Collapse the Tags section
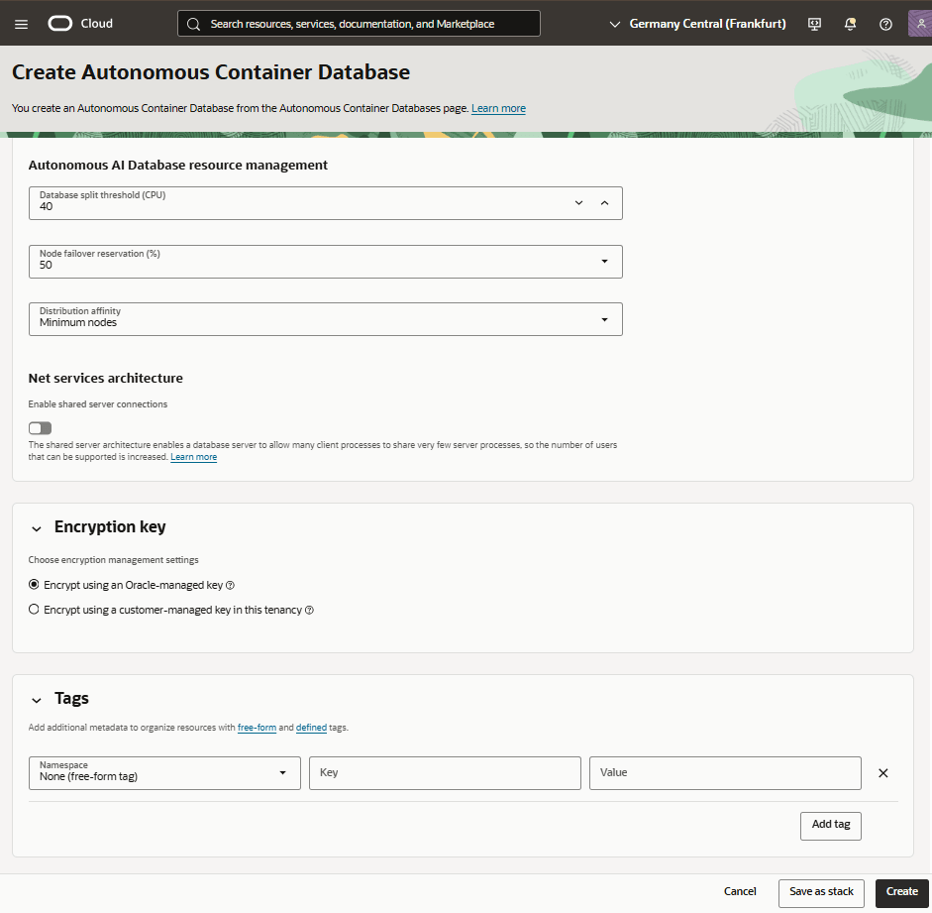Screen dimensions: 932x913 coord(38,699)
